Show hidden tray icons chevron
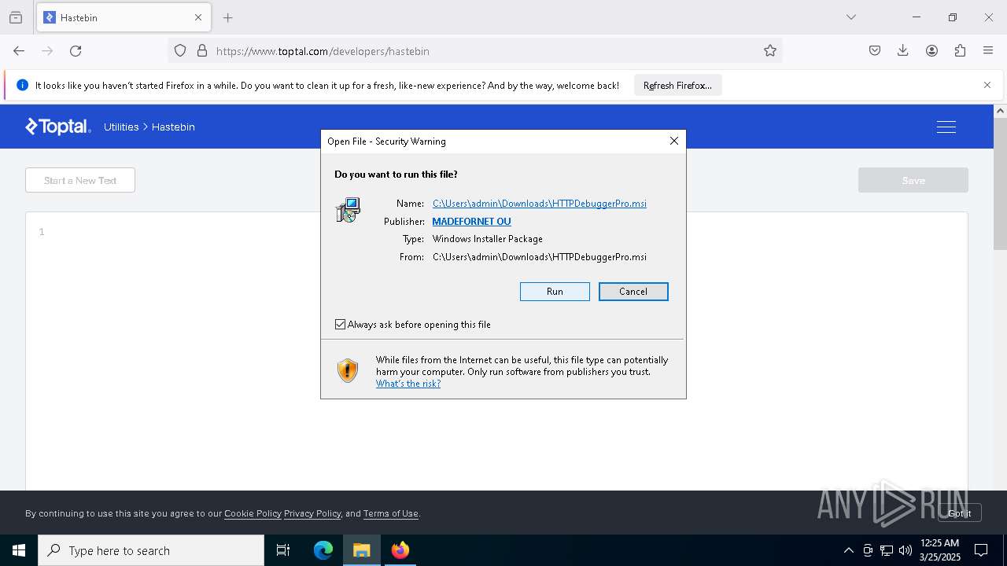Image resolution: width=1007 pixels, height=566 pixels. tap(848, 550)
